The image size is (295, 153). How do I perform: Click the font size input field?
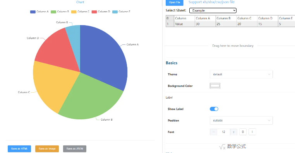point(223,132)
